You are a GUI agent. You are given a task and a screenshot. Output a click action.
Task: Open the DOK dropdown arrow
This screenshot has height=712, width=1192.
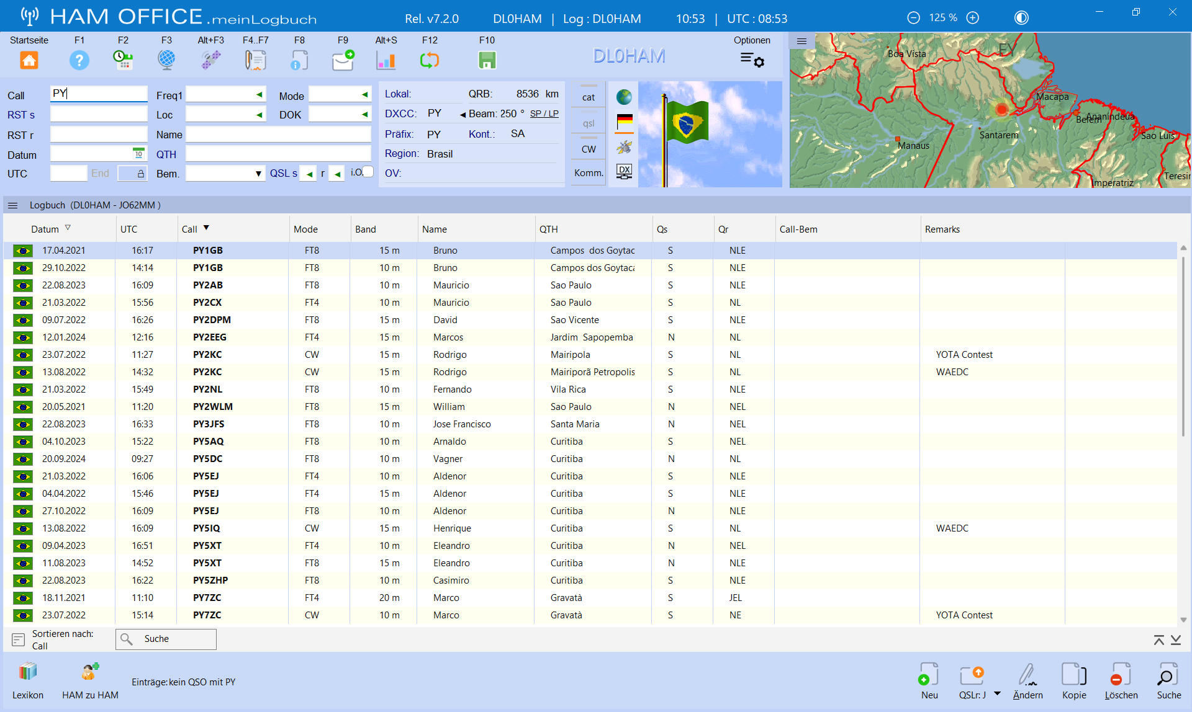[x=364, y=115]
